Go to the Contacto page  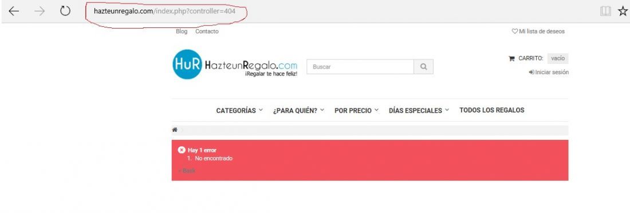[207, 31]
